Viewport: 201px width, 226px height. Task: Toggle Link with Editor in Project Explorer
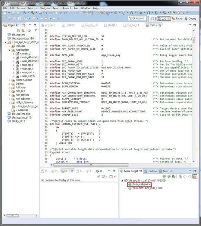tap(23, 31)
